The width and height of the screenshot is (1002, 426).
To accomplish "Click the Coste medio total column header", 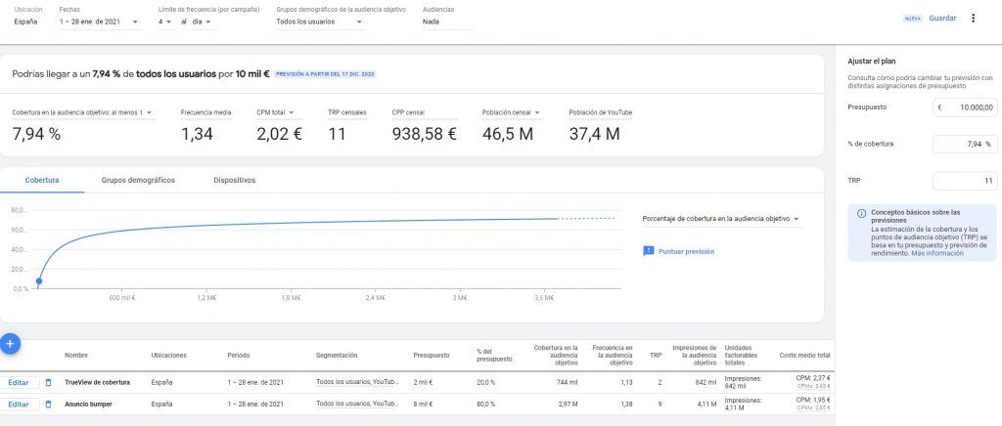I will pos(804,356).
